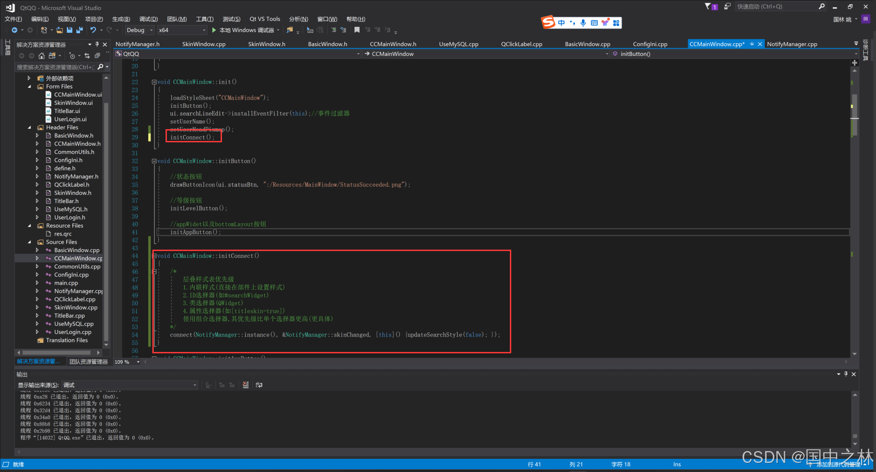Screen dimensions: 876x472
Task: Pin the Output panel
Action: click(846, 374)
